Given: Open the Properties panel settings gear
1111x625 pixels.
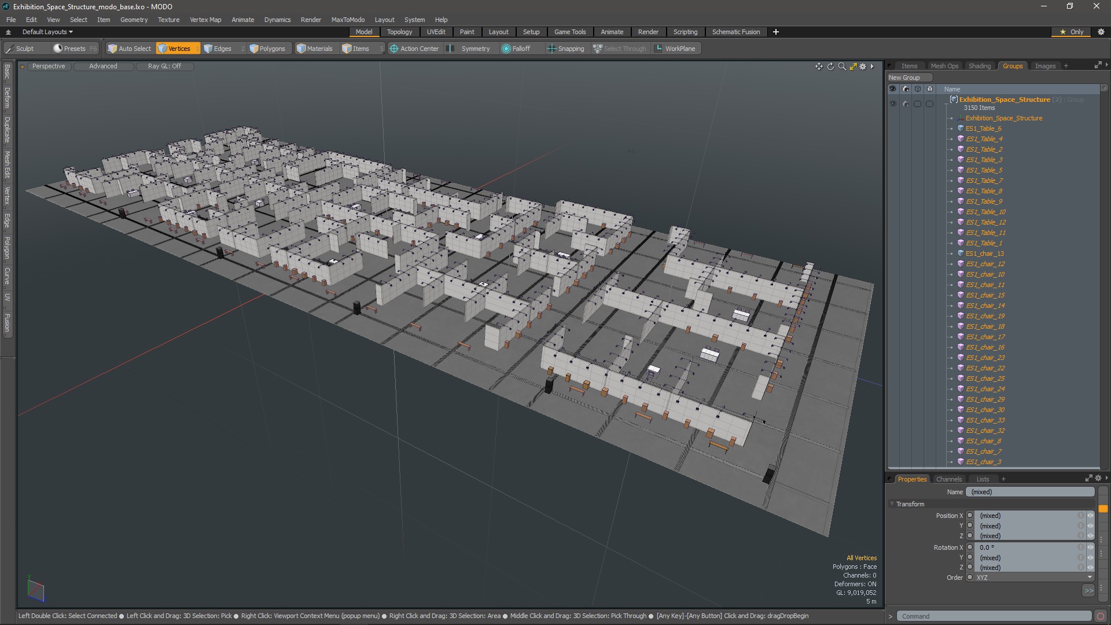Looking at the screenshot, I should [x=1098, y=479].
